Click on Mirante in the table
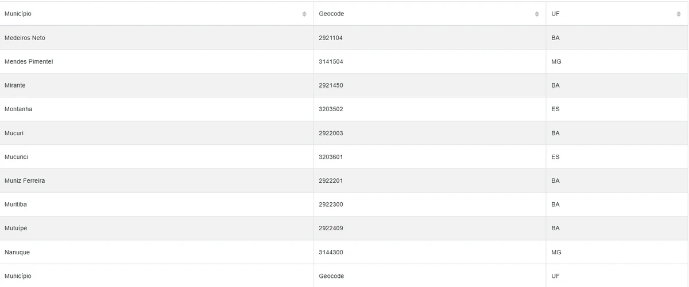Viewport: 689px width, 287px height. (x=15, y=85)
